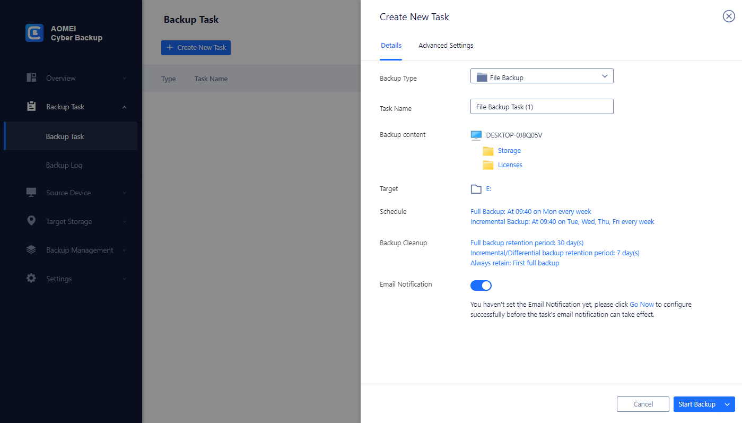The height and width of the screenshot is (423, 742).
Task: Click the Go Now link
Action: (641, 305)
